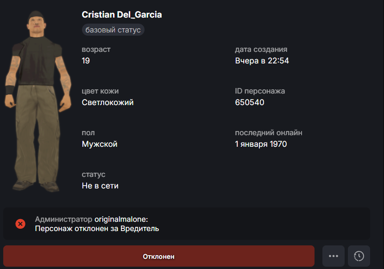Click the дата создания field label

coord(261,50)
